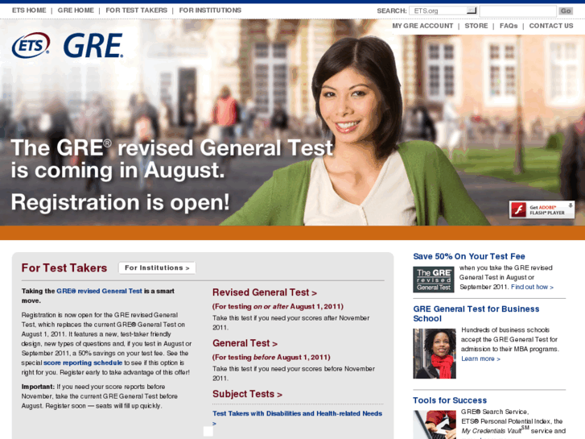Click the Go search button
The width and height of the screenshot is (585, 439).
[566, 11]
